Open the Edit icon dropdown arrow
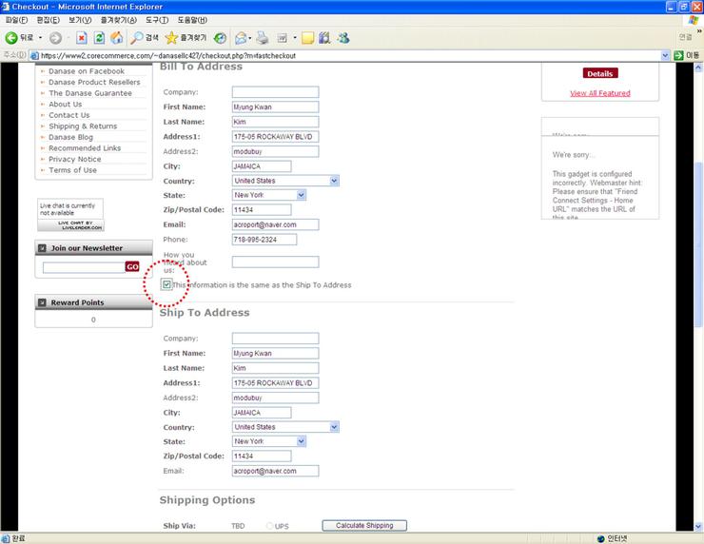This screenshot has height=544, width=704. coord(295,38)
